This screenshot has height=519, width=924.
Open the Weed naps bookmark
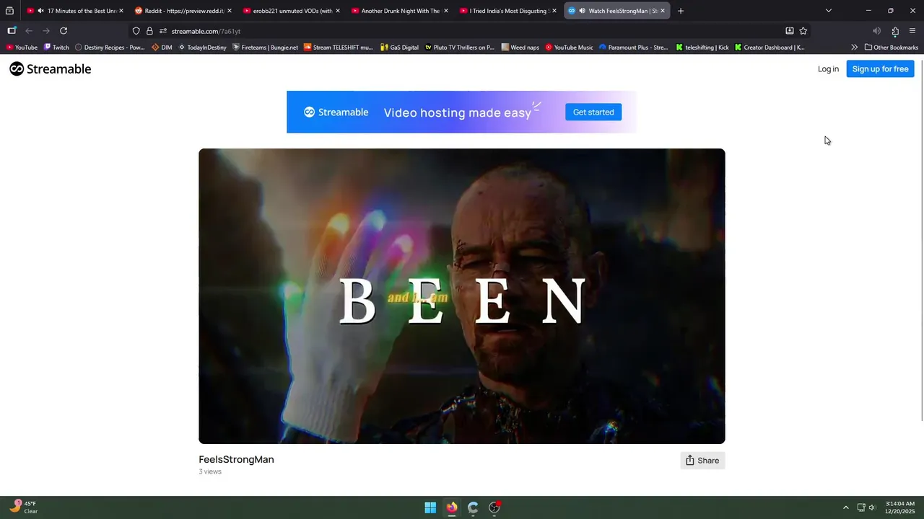point(520,48)
